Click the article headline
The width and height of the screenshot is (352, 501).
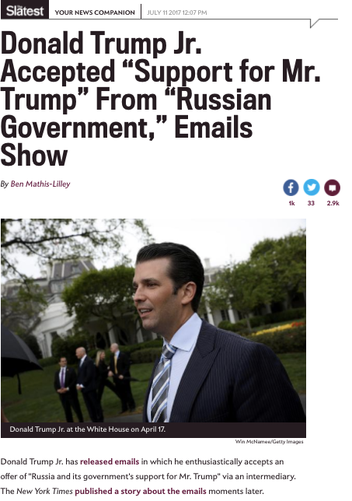pyautogui.click(x=159, y=98)
